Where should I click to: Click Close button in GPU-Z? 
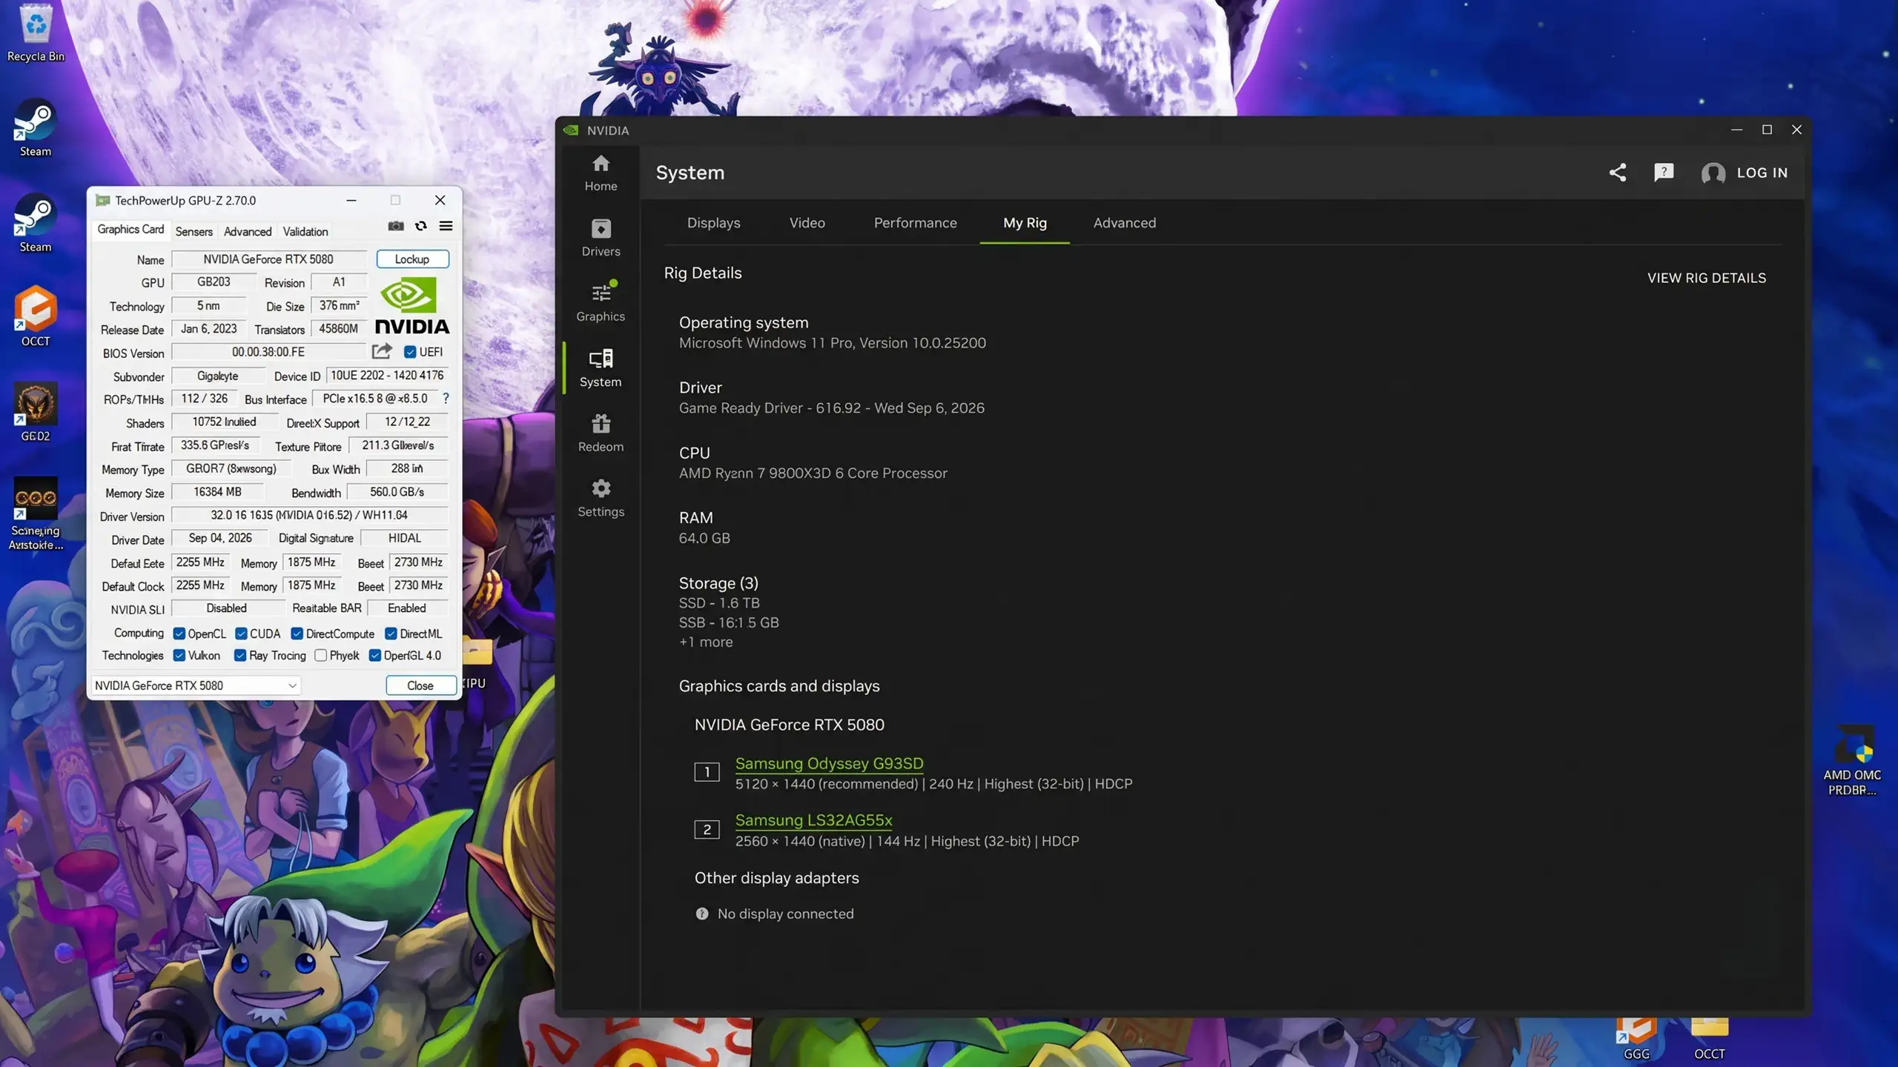click(x=420, y=685)
